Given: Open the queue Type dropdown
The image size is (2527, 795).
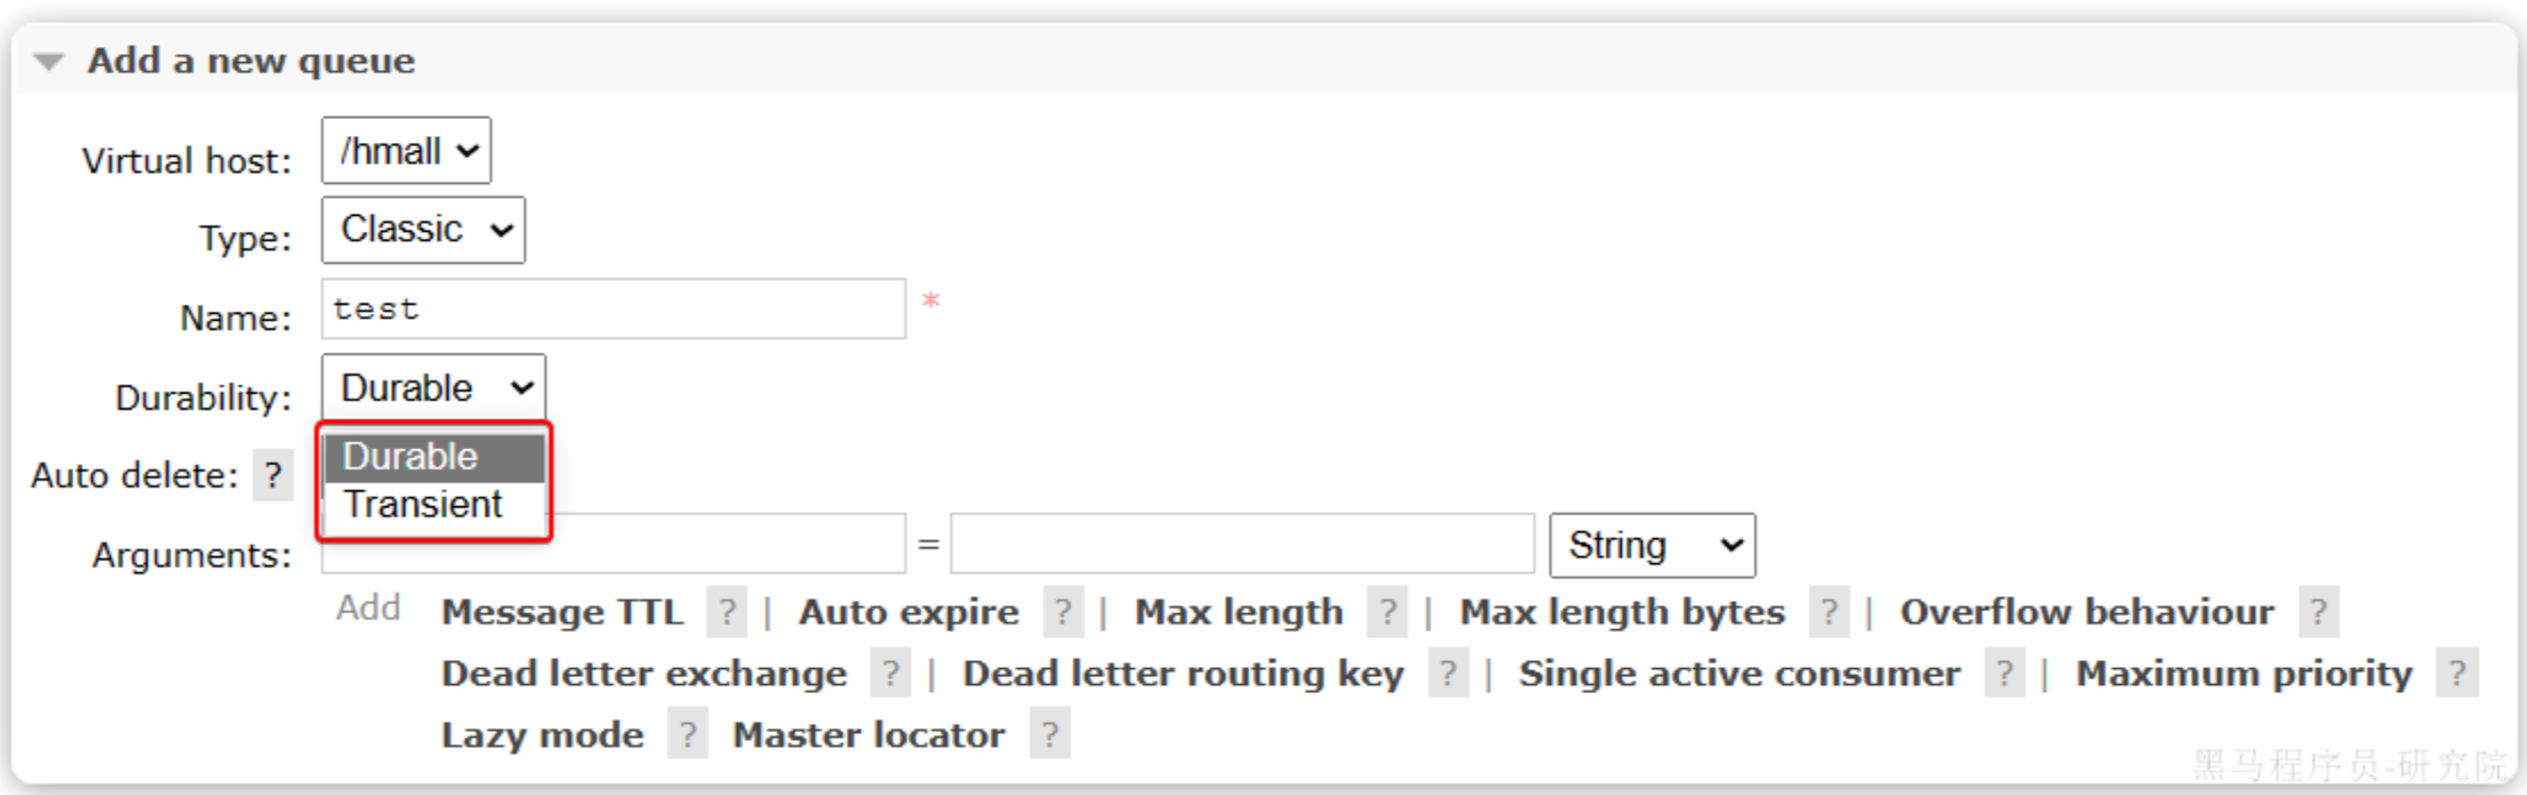Looking at the screenshot, I should click(x=423, y=230).
